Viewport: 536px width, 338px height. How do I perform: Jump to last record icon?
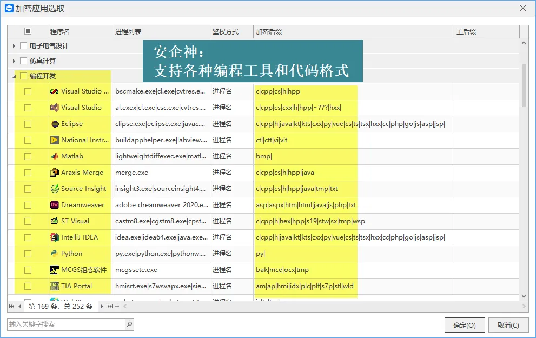point(110,307)
